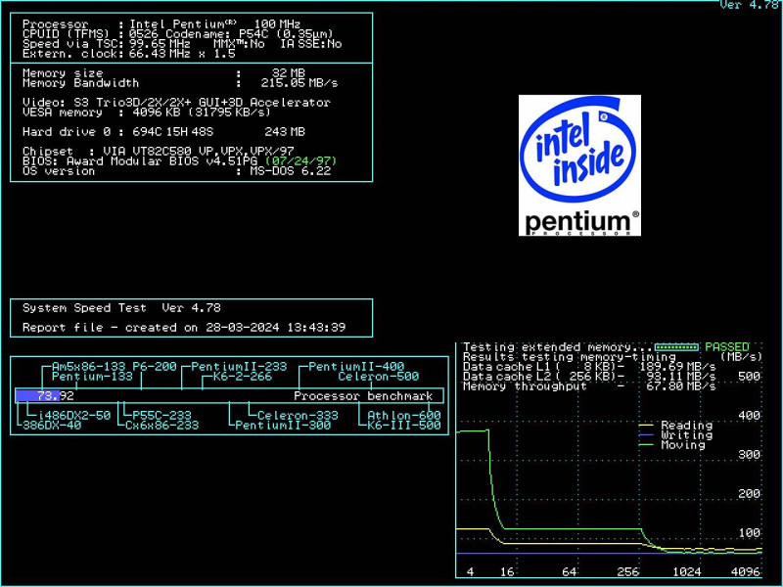Click the 300 axis label on graph
783x587 pixels.
(750, 455)
